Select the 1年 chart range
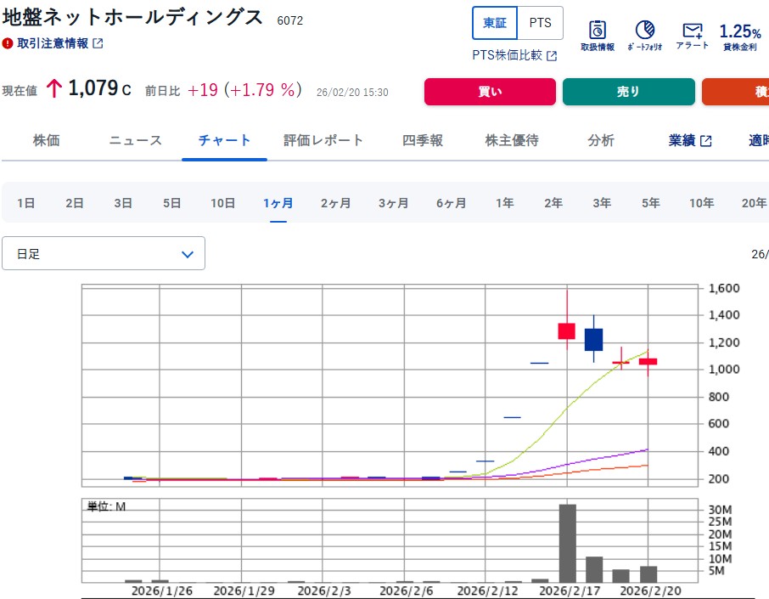This screenshot has height=599, width=769. 504,203
